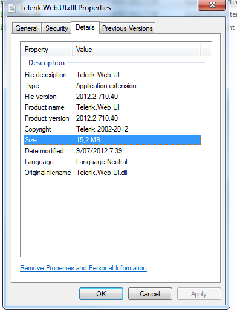This screenshot has height=326, width=243.
Task: Click the 'Telerik.Web.UI.dll' original filename value
Action: tap(102, 173)
